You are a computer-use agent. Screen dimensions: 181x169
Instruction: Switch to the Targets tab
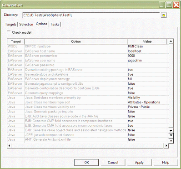(10, 24)
